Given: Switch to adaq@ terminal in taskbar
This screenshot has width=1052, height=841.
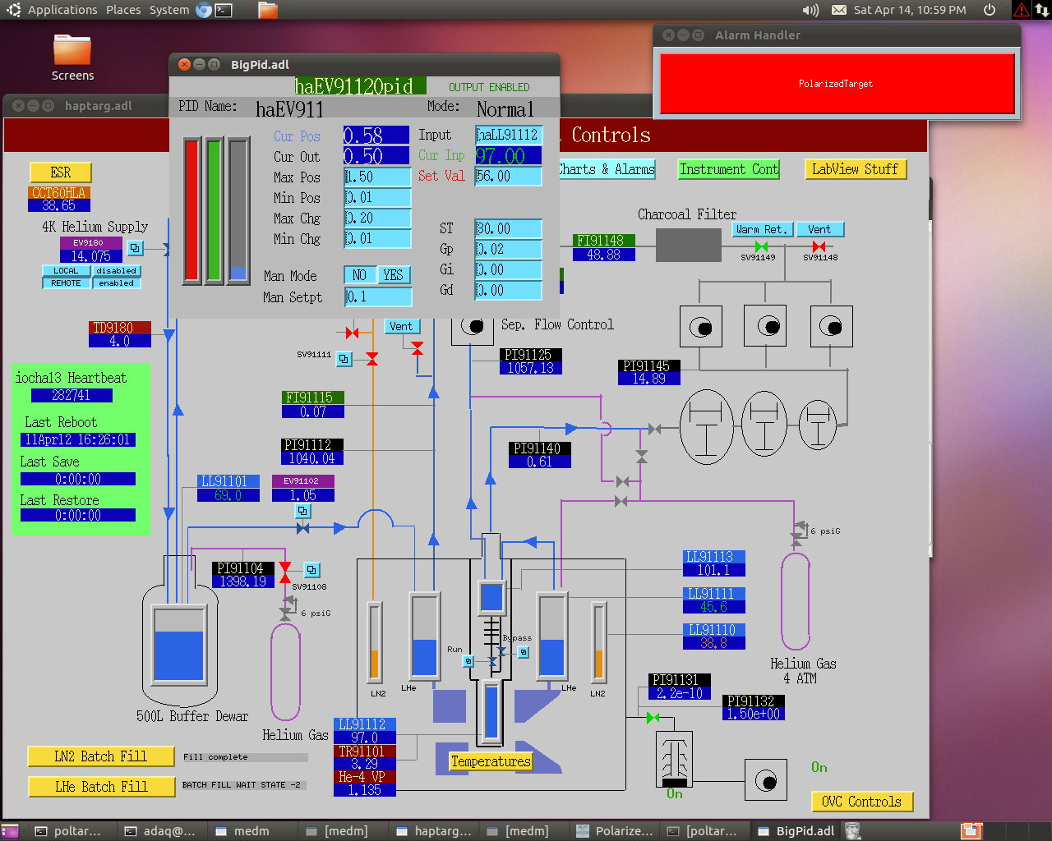Looking at the screenshot, I should [160, 831].
